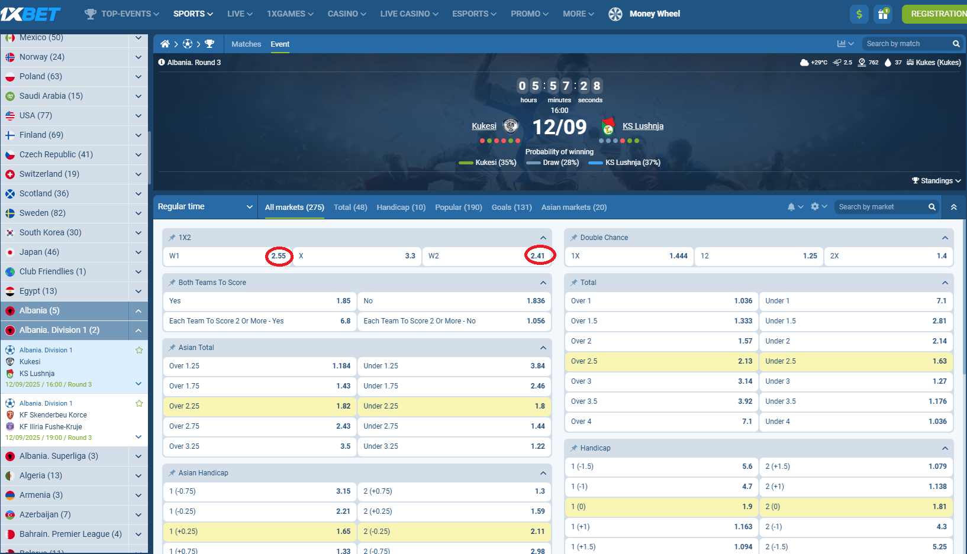Open the KS Lushnja team logo
This screenshot has width=967, height=554.
point(608,126)
